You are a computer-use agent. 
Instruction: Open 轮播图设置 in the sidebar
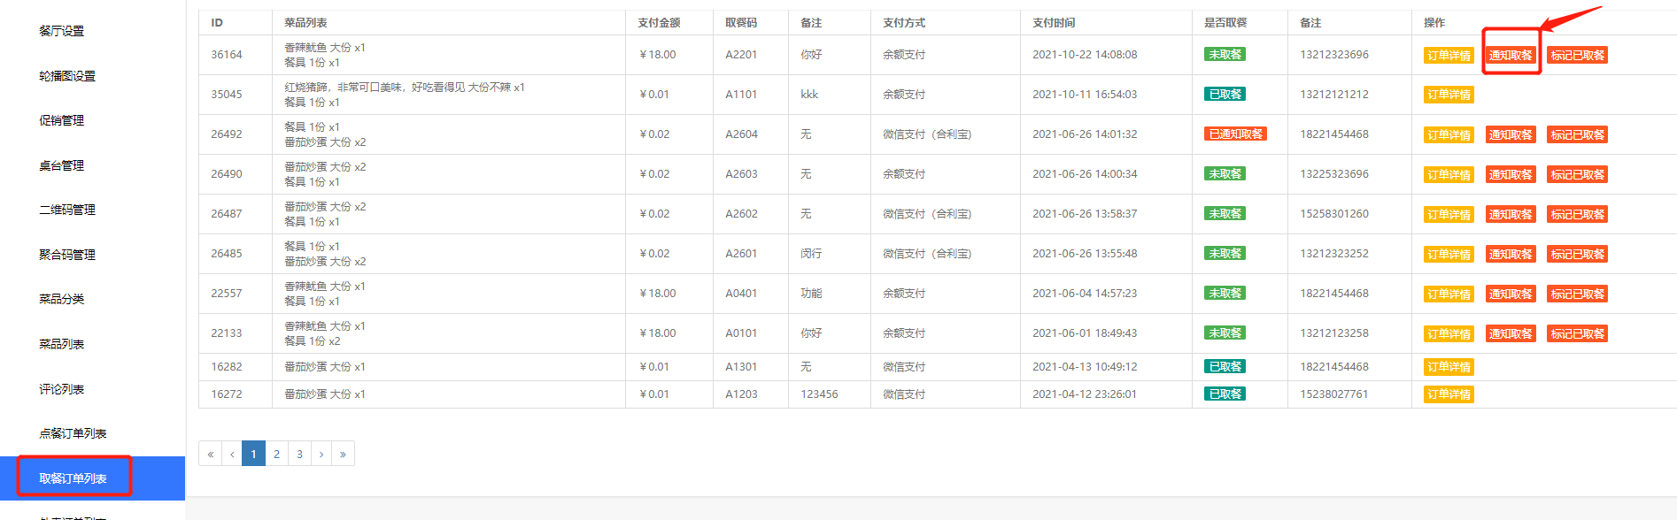pos(67,76)
